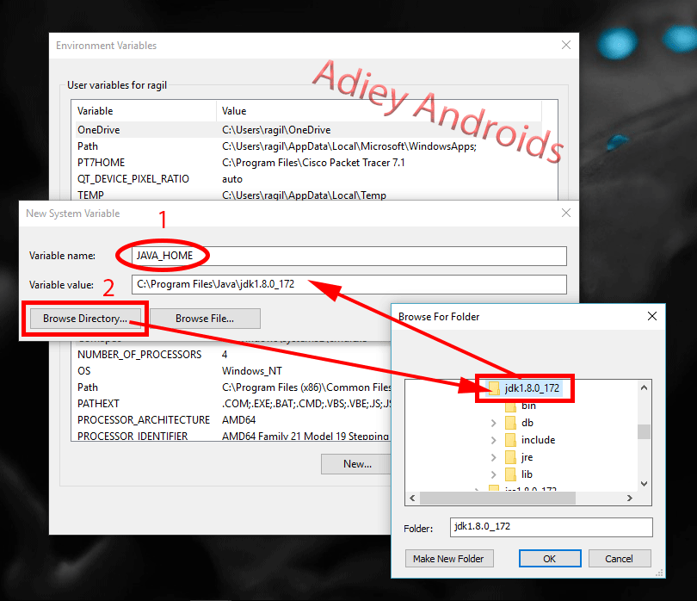
Task: Expand the lib folder
Action: 493,474
